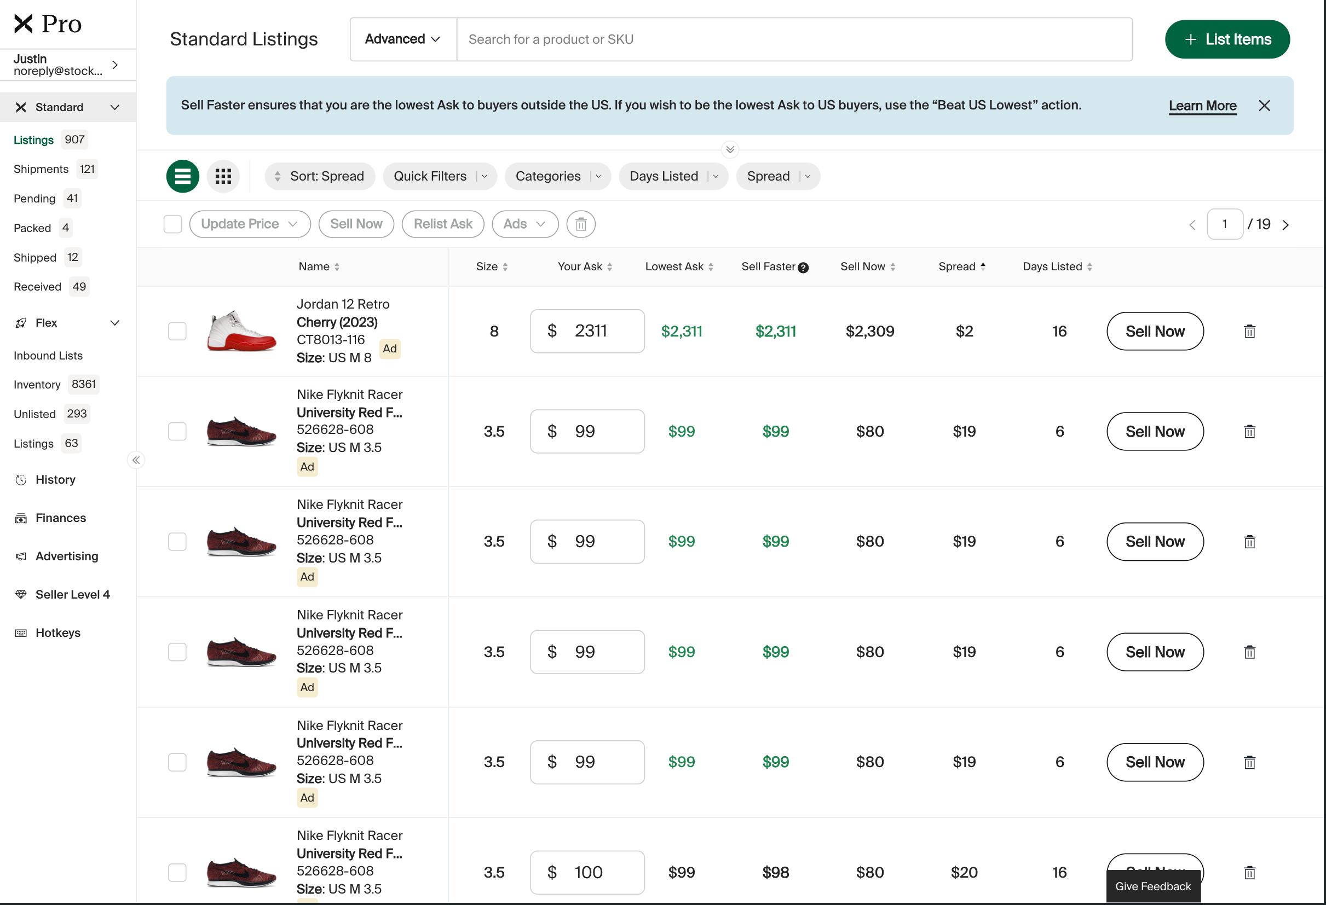This screenshot has width=1326, height=905.
Task: Open Shipments in the sidebar
Action: click(x=41, y=169)
